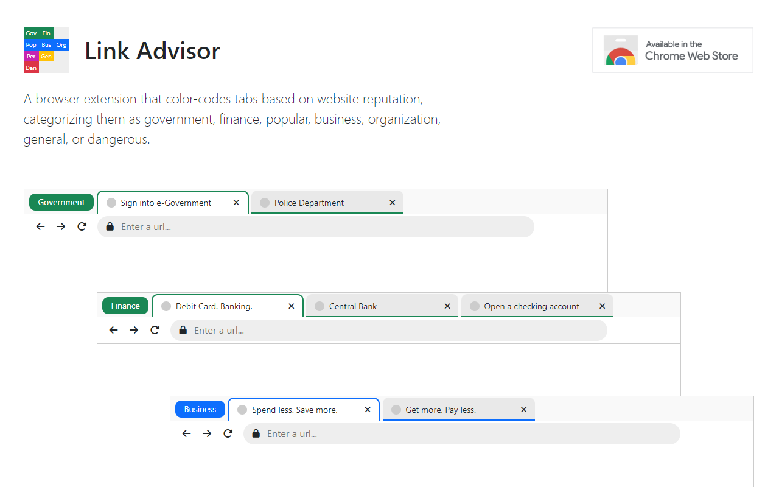The width and height of the screenshot is (779, 487).
Task: Switch to the Police Department tab
Action: (309, 203)
